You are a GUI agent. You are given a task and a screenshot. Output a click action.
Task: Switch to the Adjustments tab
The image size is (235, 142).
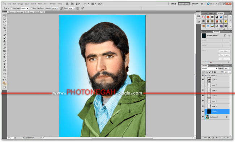click(207, 32)
